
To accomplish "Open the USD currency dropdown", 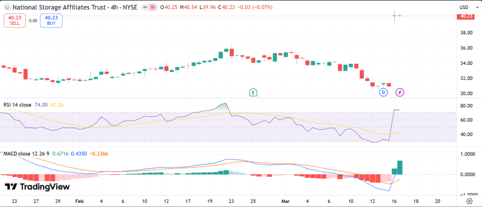I will [x=464, y=8].
